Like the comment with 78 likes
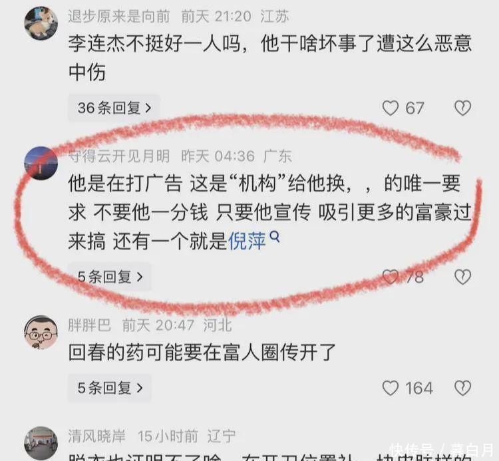This screenshot has width=499, height=461. point(390,277)
